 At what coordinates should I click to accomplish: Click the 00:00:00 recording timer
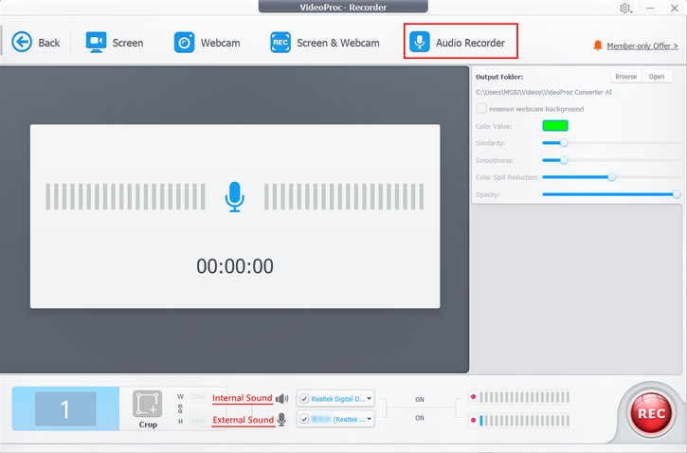(235, 266)
